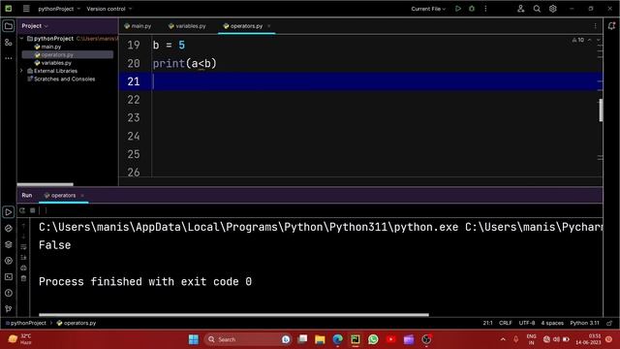Change UTF-8 file encoding in the status bar
This screenshot has height=349, width=620.
tap(527, 323)
